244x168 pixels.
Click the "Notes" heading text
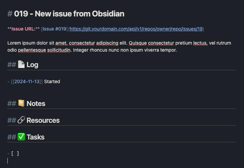click(36, 103)
